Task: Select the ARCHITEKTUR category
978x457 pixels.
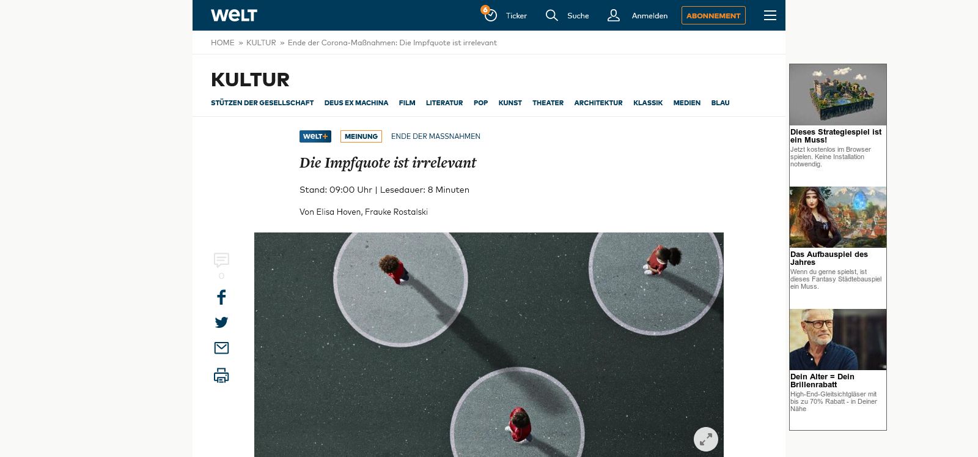Action: (598, 103)
